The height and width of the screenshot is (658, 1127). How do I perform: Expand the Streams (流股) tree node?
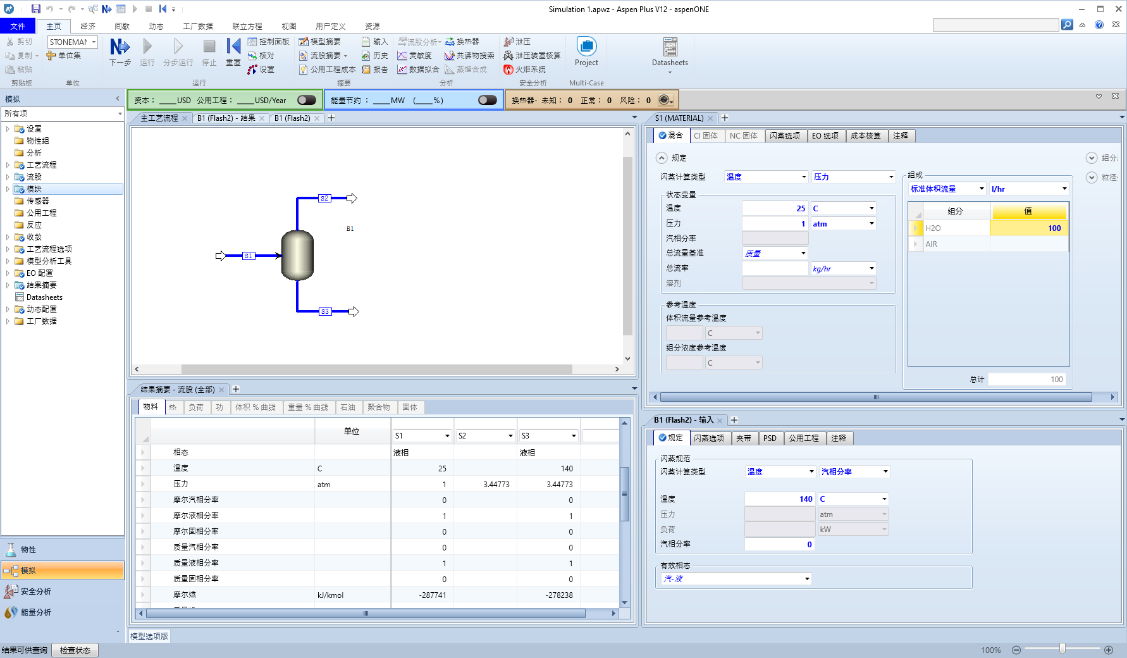[x=8, y=177]
